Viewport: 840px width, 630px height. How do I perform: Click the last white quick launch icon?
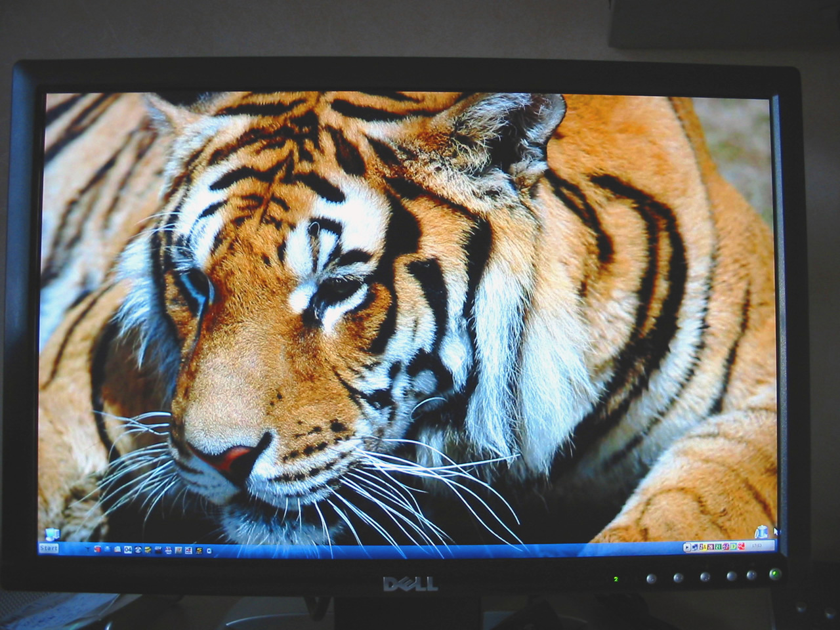[209, 550]
